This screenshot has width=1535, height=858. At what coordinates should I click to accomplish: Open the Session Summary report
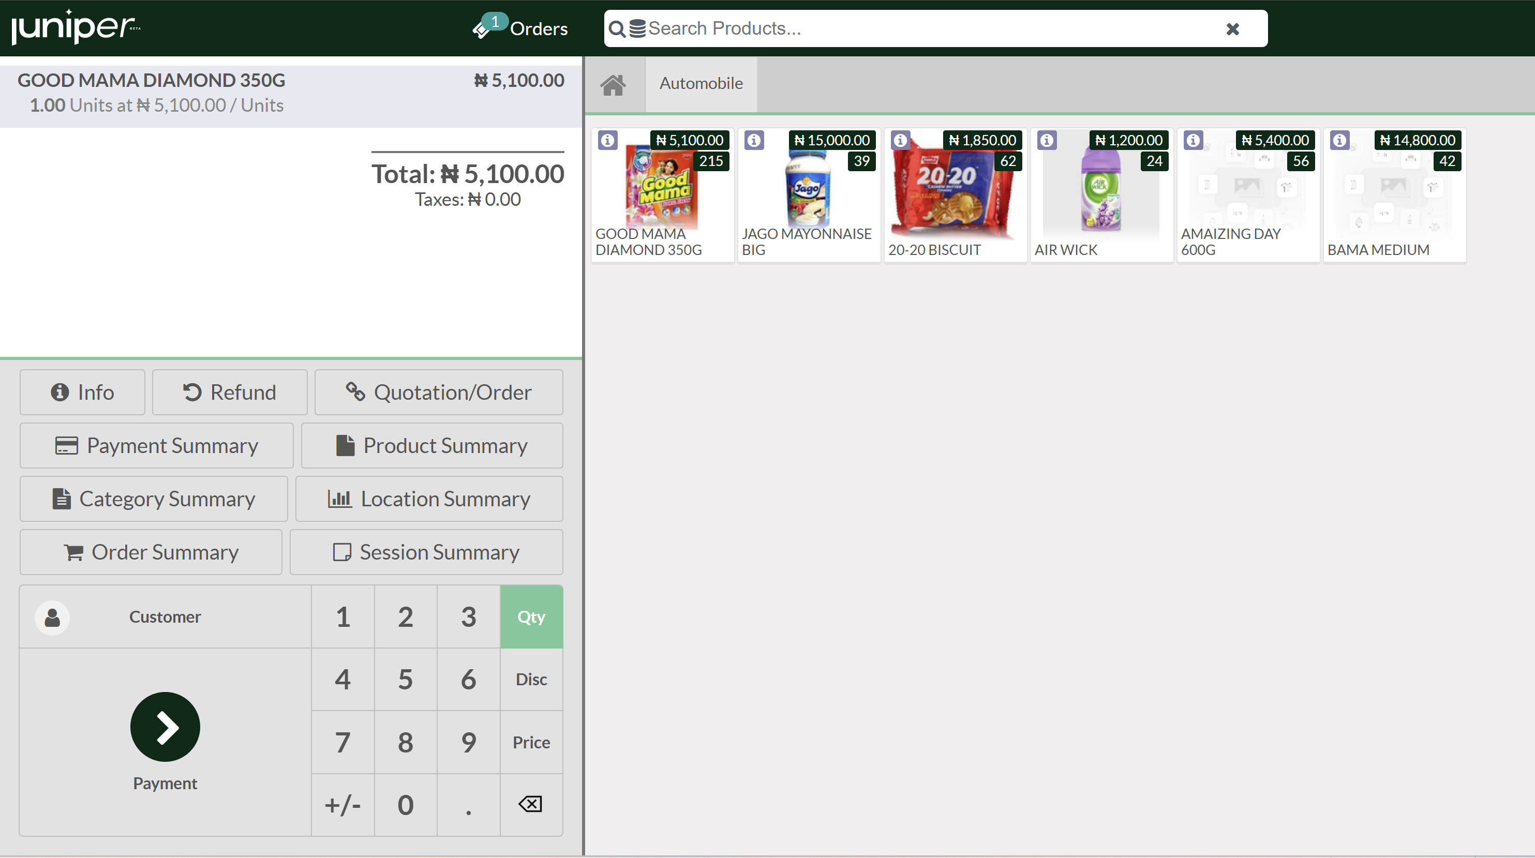(x=426, y=552)
